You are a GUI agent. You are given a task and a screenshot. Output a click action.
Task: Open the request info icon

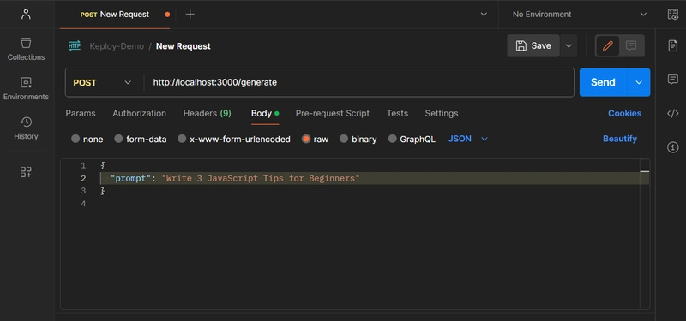[673, 147]
